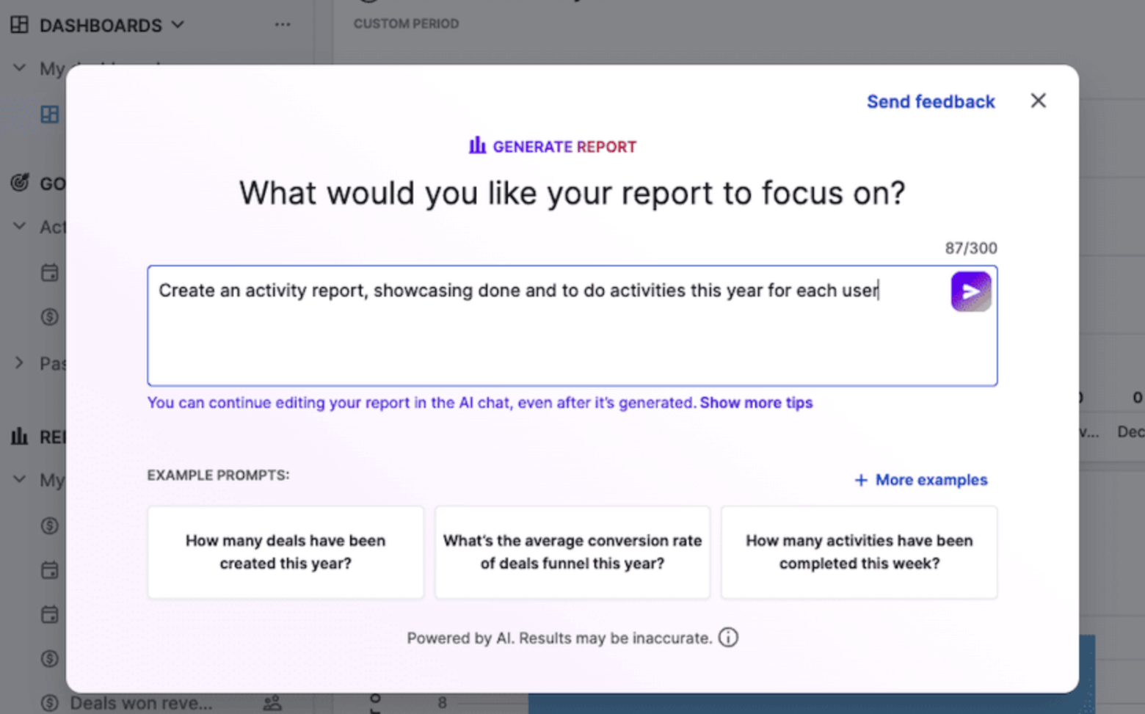Click More examples
Screen dimensions: 1145x714
[x=920, y=479]
